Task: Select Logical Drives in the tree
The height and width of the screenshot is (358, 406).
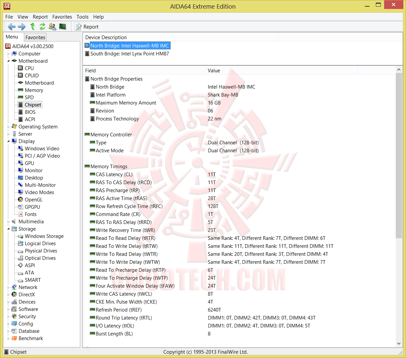Action: [40, 244]
